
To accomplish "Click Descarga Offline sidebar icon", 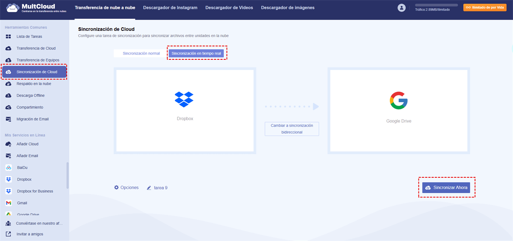I will point(8,96).
